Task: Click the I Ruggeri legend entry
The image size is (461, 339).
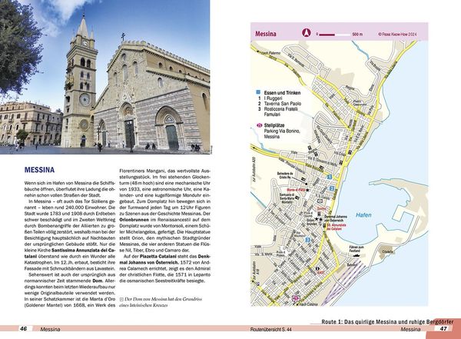Action: click(273, 98)
